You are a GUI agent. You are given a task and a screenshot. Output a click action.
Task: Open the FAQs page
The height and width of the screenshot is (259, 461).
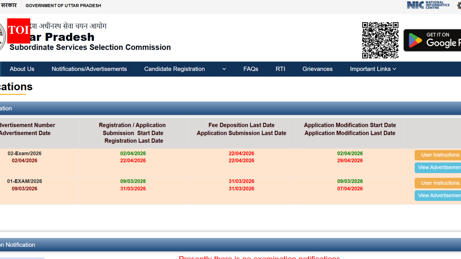tap(251, 69)
